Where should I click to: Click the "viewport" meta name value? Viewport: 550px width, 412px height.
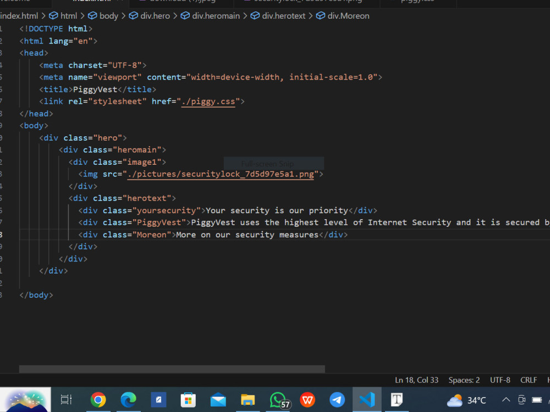117,77
